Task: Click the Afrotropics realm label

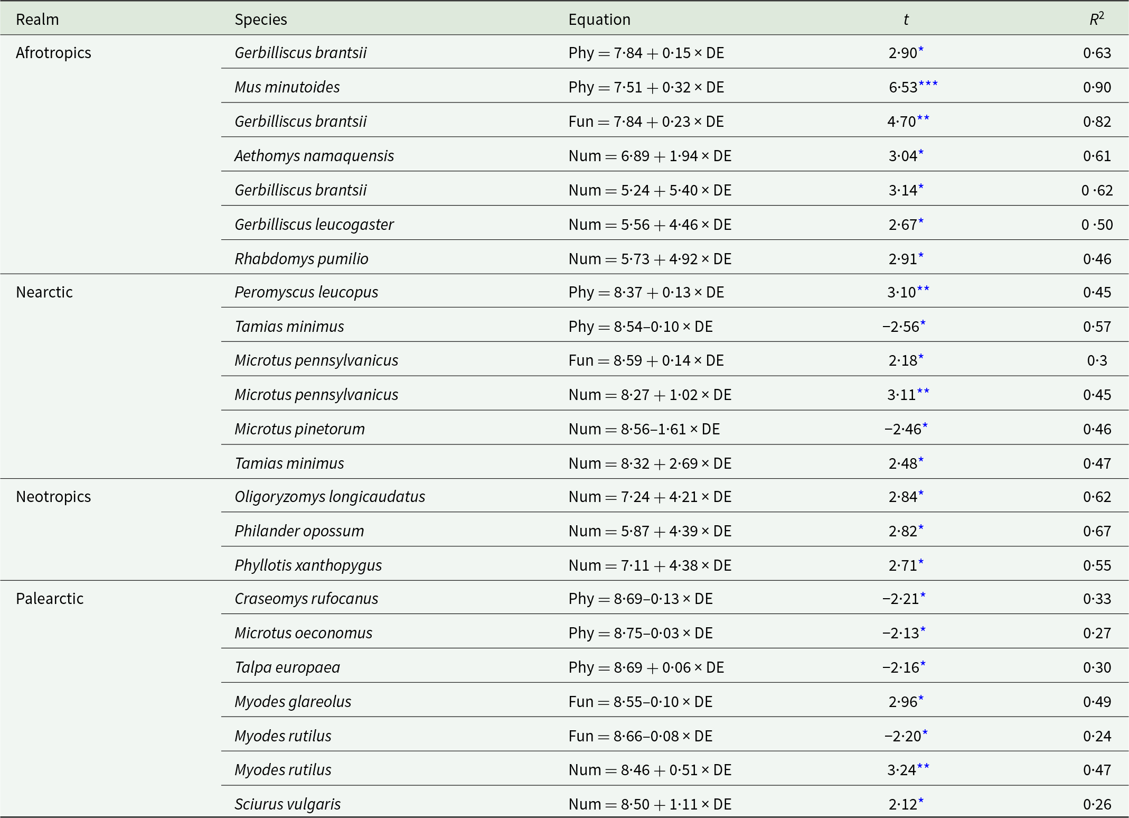Action: pos(53,53)
